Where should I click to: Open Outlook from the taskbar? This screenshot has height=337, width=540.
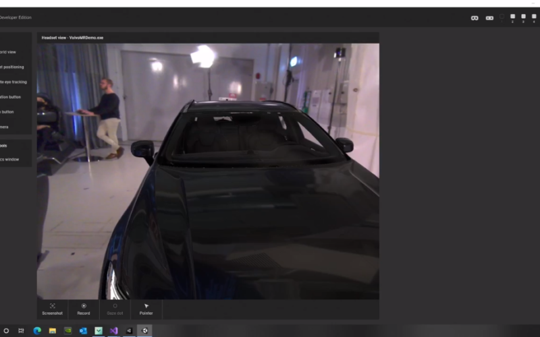[x=83, y=330]
